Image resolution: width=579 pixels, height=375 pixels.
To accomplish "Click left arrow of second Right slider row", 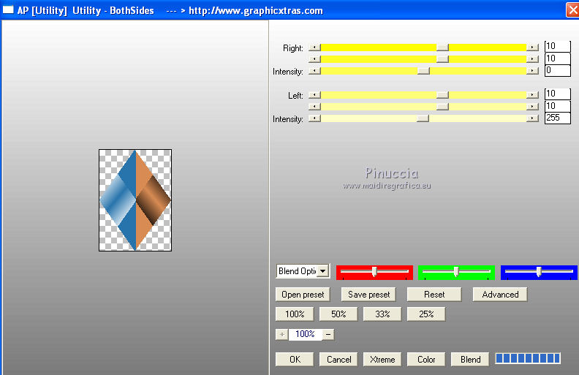I will (314, 58).
